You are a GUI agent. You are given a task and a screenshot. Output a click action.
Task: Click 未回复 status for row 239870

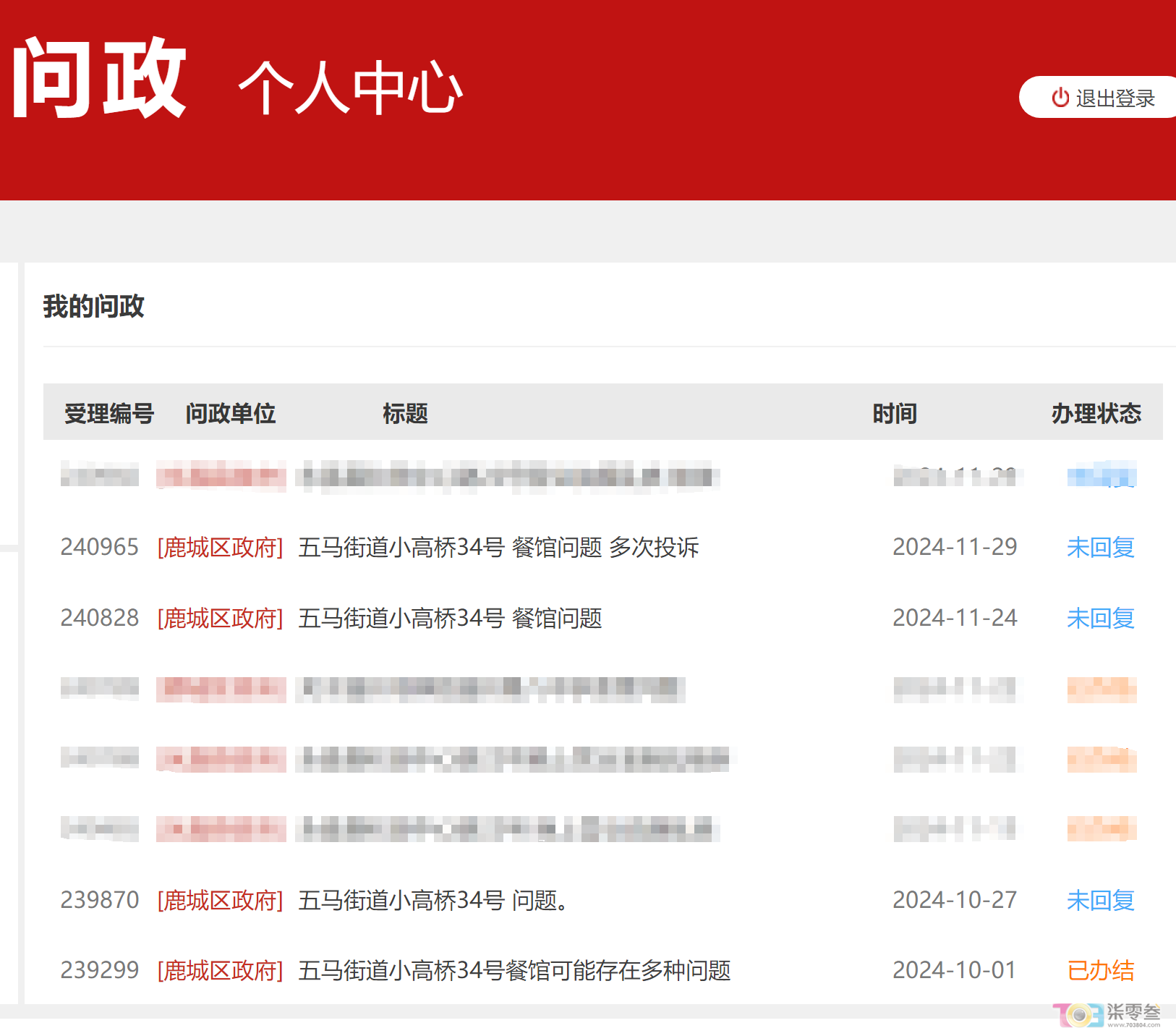click(1101, 901)
